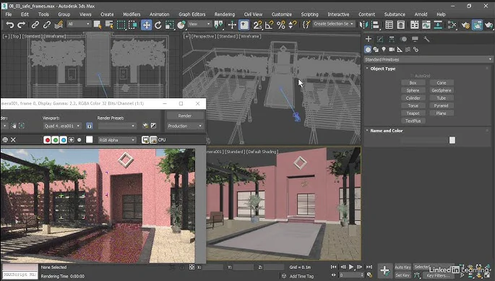The width and height of the screenshot is (495, 281).
Task: Toggle the Percent Snap button
Action: pyautogui.click(x=280, y=25)
